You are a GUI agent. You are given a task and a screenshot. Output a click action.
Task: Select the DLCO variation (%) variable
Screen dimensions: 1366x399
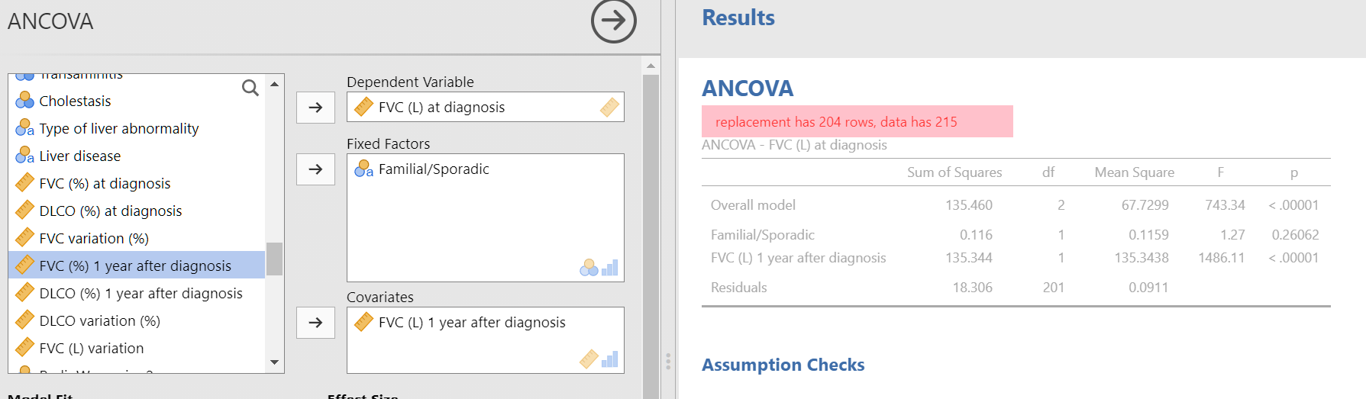137,320
